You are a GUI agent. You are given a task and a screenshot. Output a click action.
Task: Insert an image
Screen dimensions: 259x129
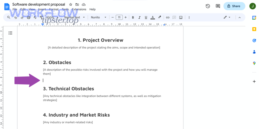coord(181,17)
